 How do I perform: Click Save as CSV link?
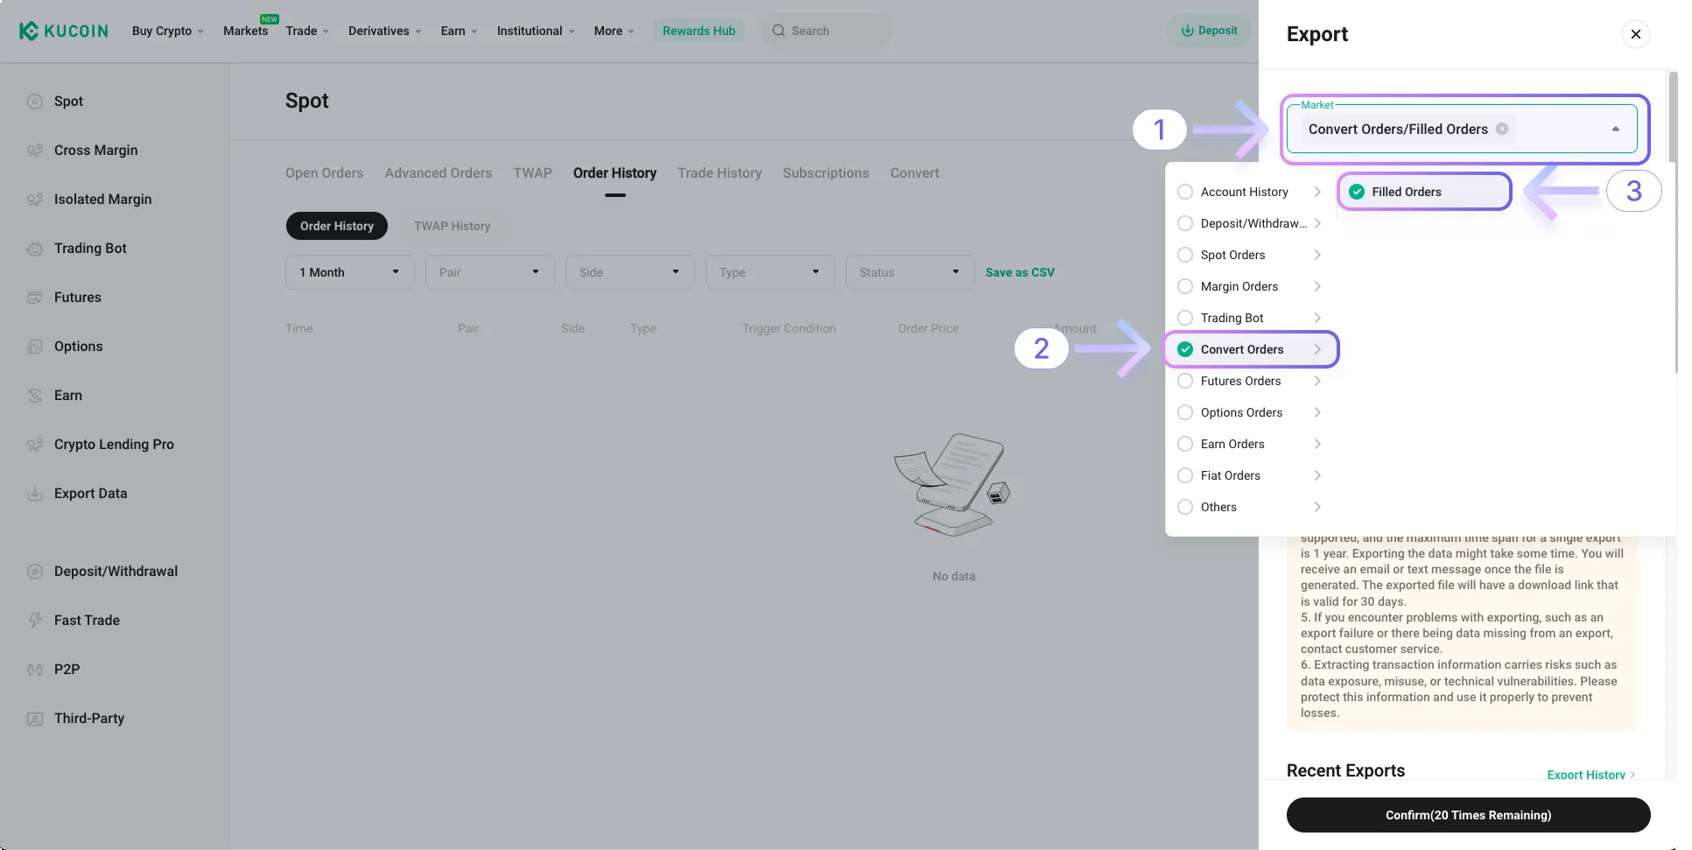(1020, 272)
